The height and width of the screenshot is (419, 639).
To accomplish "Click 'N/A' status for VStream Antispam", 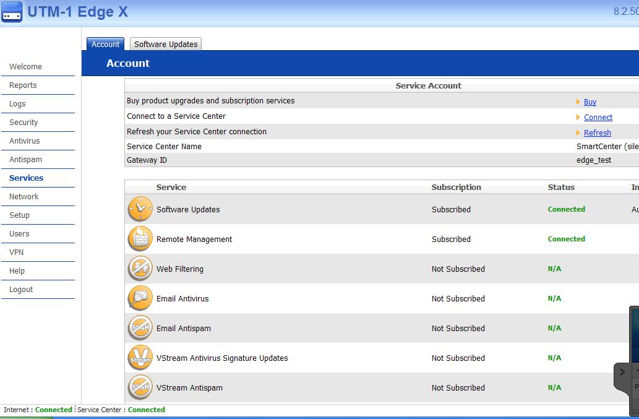I will (554, 387).
